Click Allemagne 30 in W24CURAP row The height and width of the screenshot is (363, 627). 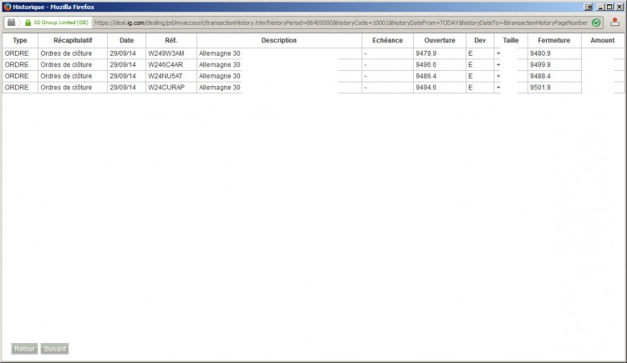220,88
